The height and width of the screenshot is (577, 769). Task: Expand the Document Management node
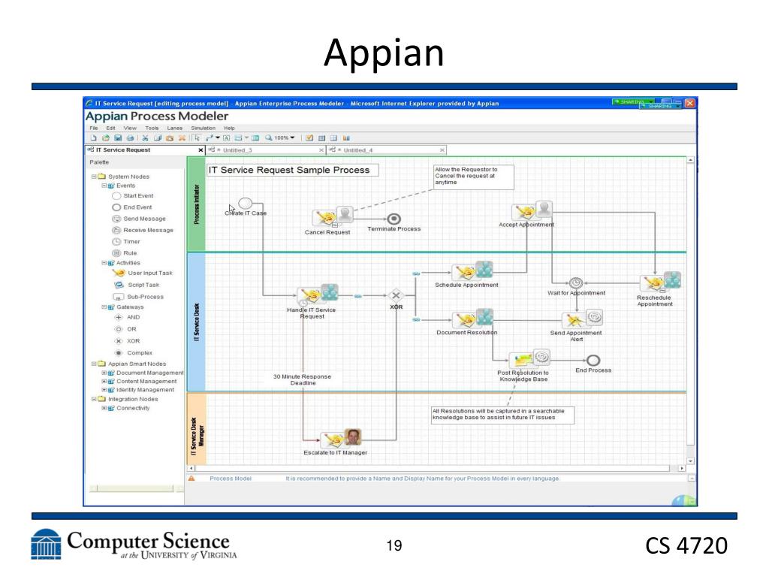[104, 373]
